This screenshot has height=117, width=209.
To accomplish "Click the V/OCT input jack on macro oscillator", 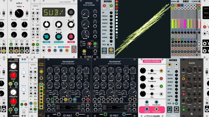I will 49,50.
